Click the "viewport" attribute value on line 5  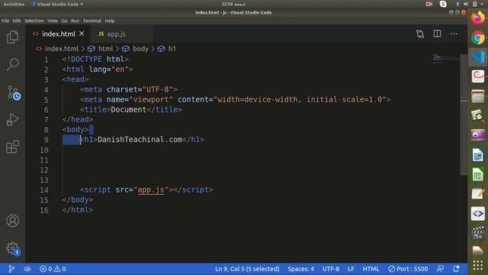pos(151,99)
